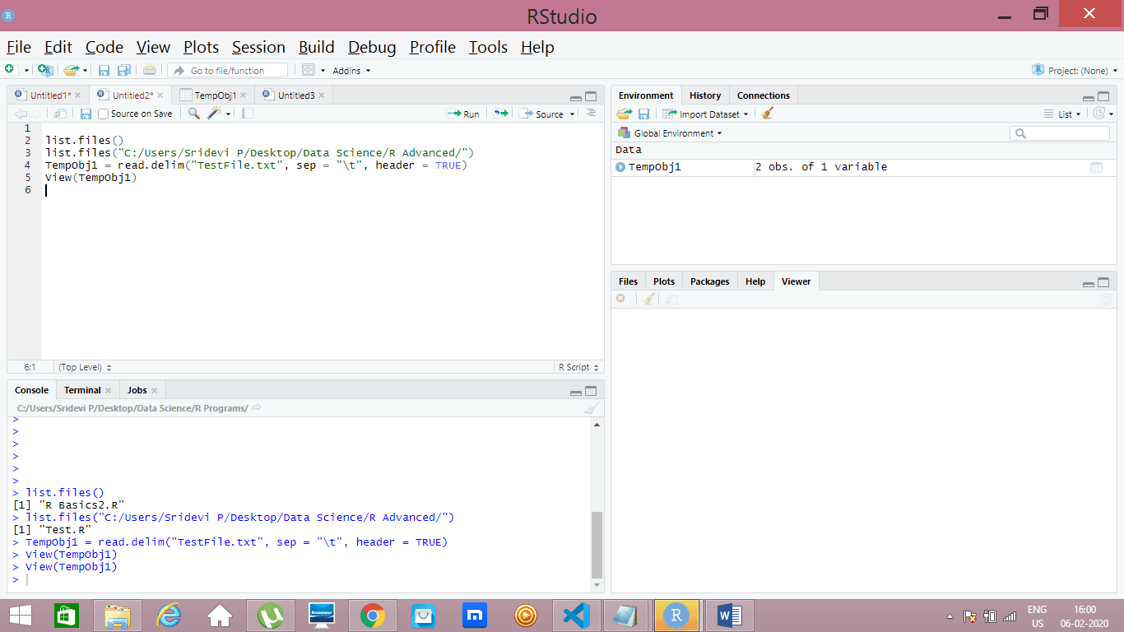Open Google Chrome from the taskbar
The width and height of the screenshot is (1124, 632).
pyautogui.click(x=373, y=616)
